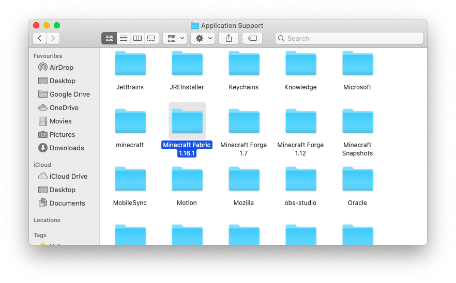Close the Finder window
This screenshot has width=456, height=283.
[36, 25]
